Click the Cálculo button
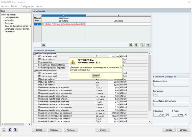 pyautogui.click(x=39, y=130)
